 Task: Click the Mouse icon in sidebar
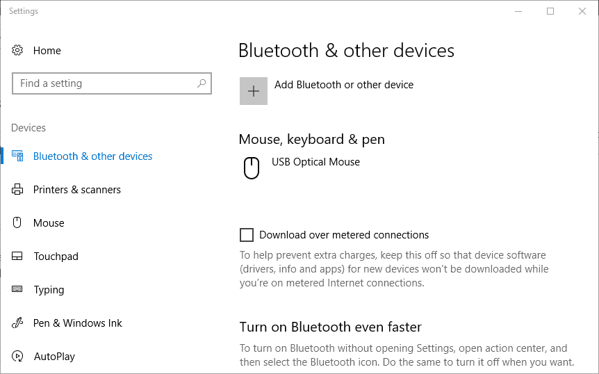click(x=18, y=223)
